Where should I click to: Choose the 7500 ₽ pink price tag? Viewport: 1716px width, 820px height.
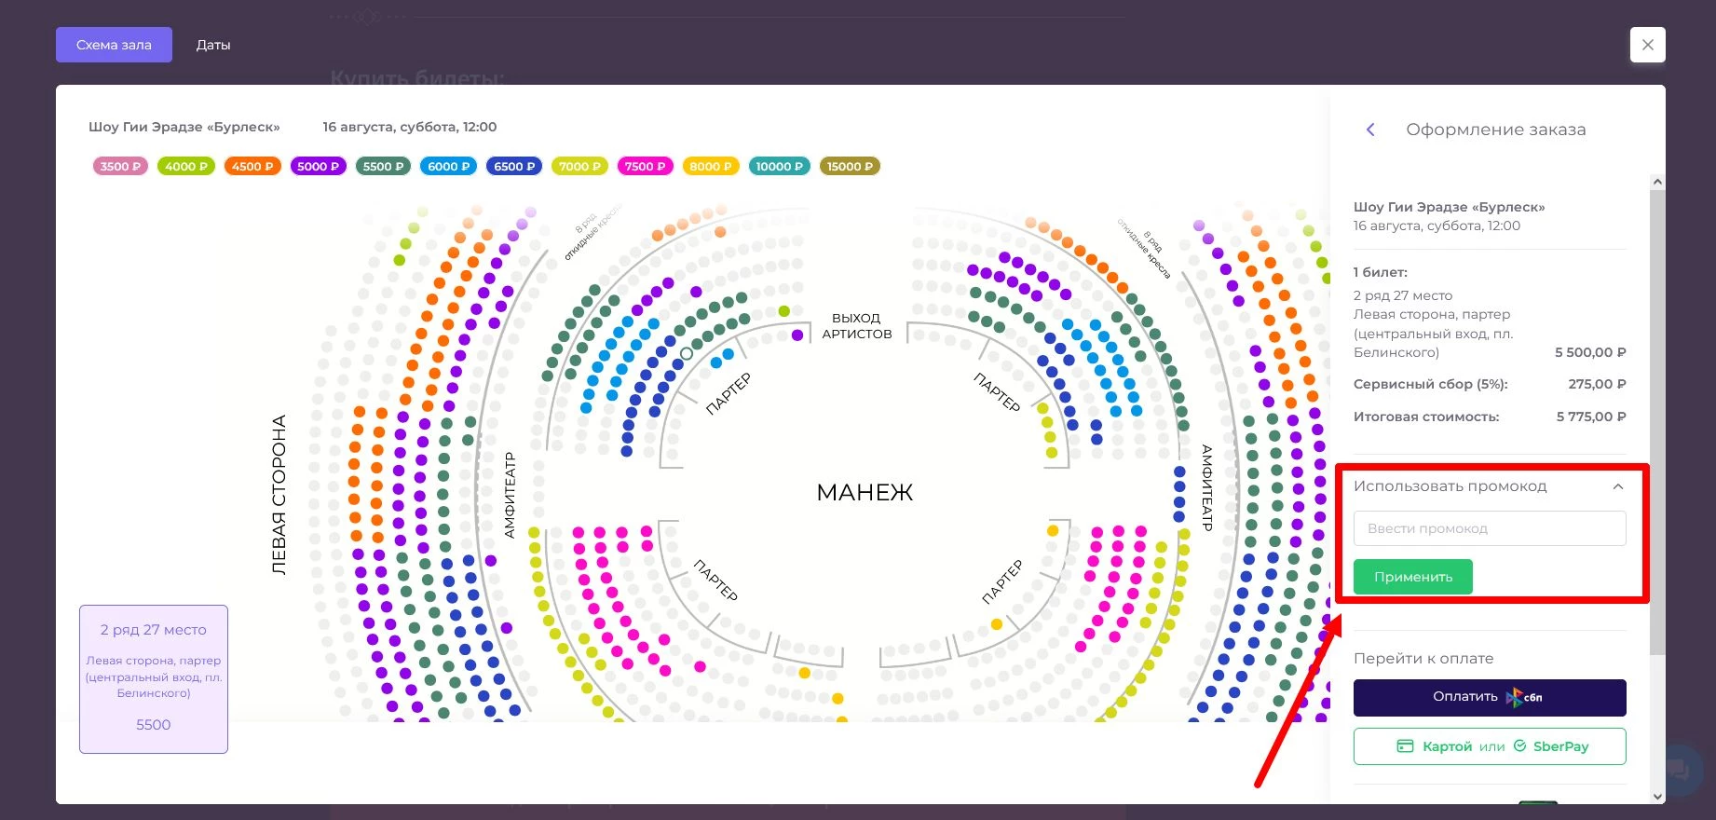645,167
